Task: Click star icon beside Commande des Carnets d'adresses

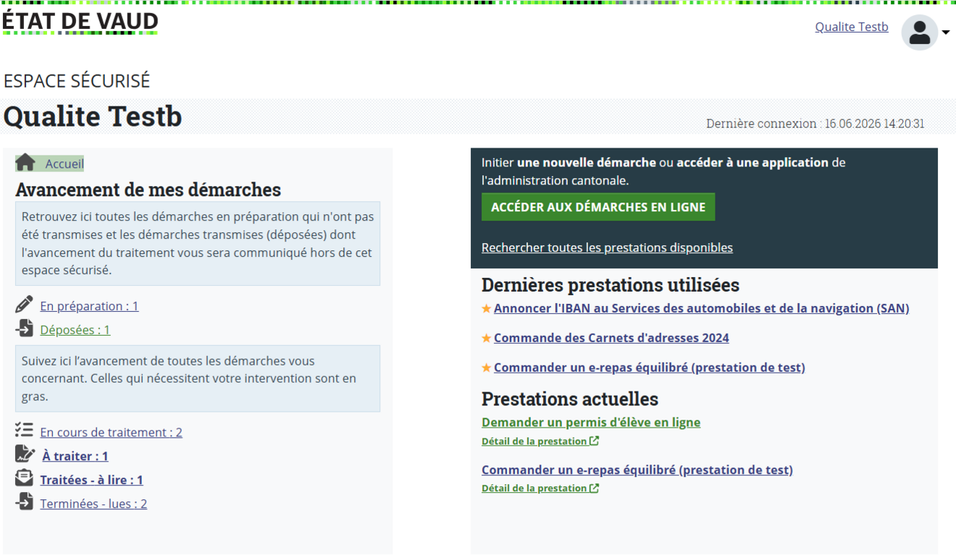Action: tap(487, 338)
